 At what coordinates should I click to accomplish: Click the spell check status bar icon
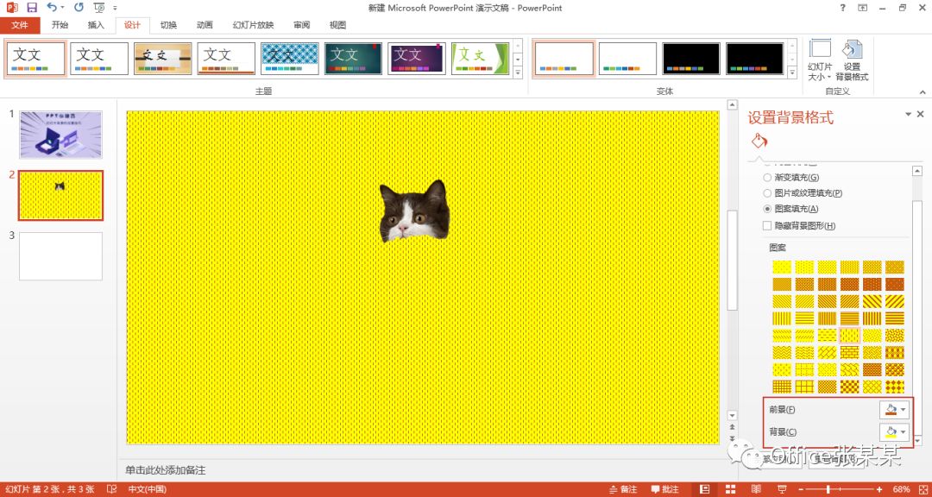(x=111, y=490)
